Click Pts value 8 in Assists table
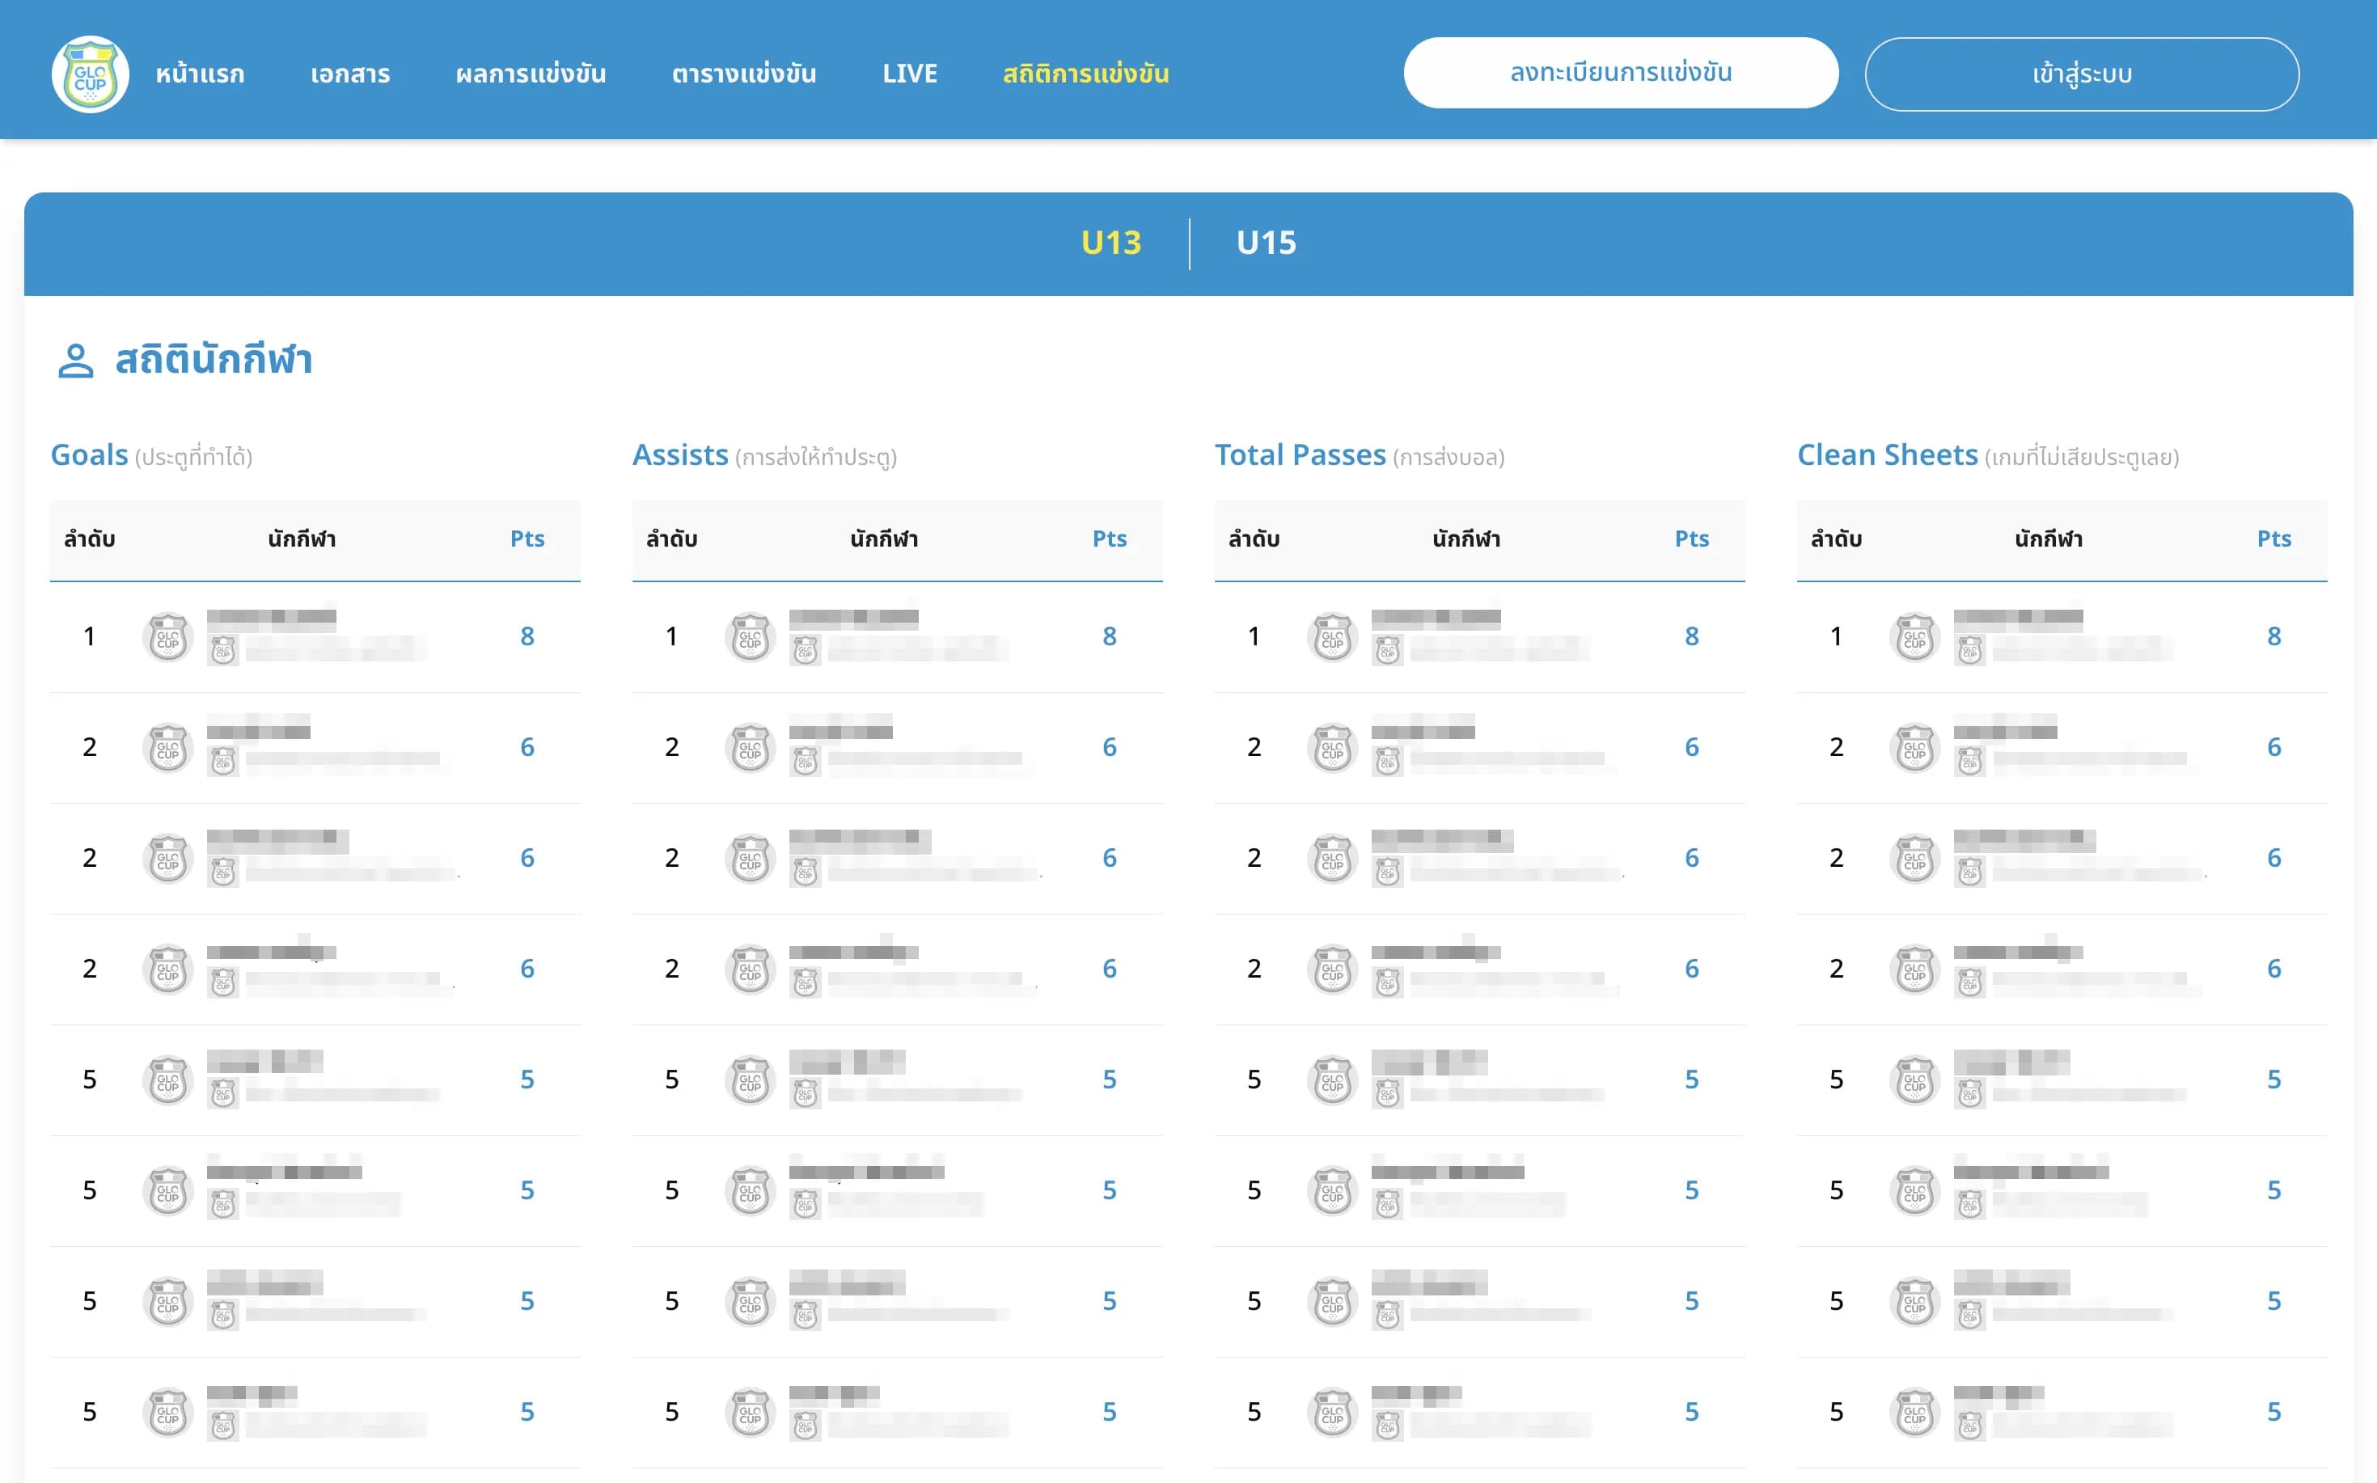Image resolution: width=2377 pixels, height=1483 pixels. click(x=1109, y=636)
